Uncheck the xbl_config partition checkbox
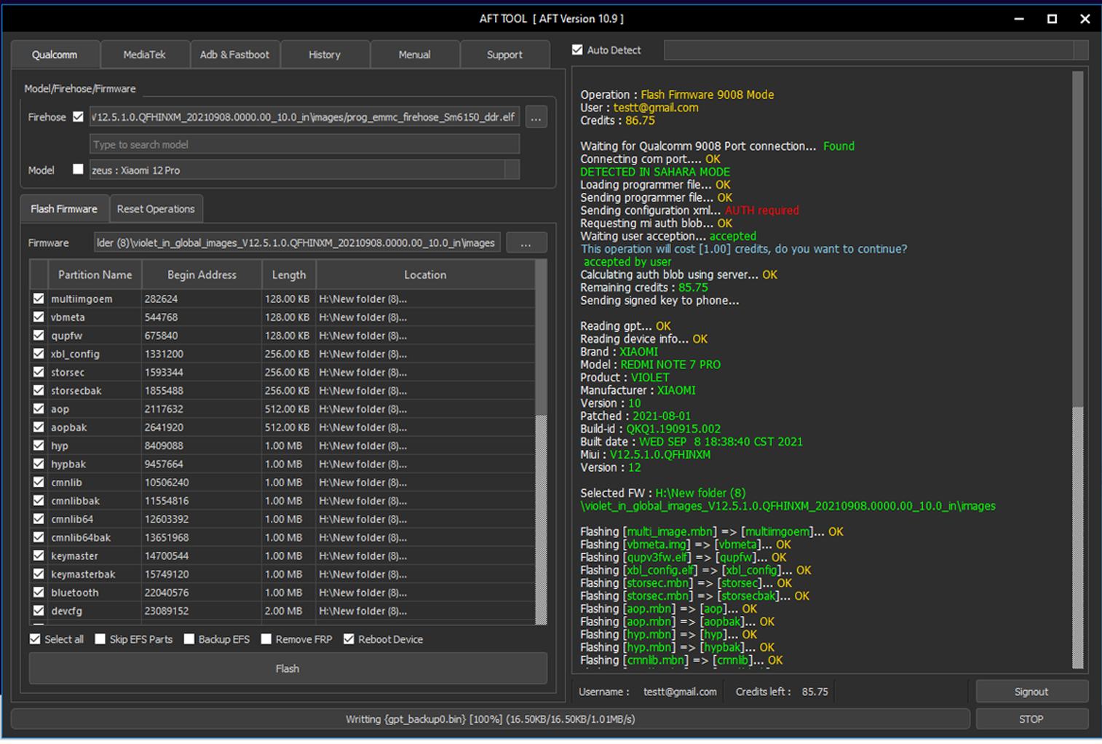 tap(39, 354)
